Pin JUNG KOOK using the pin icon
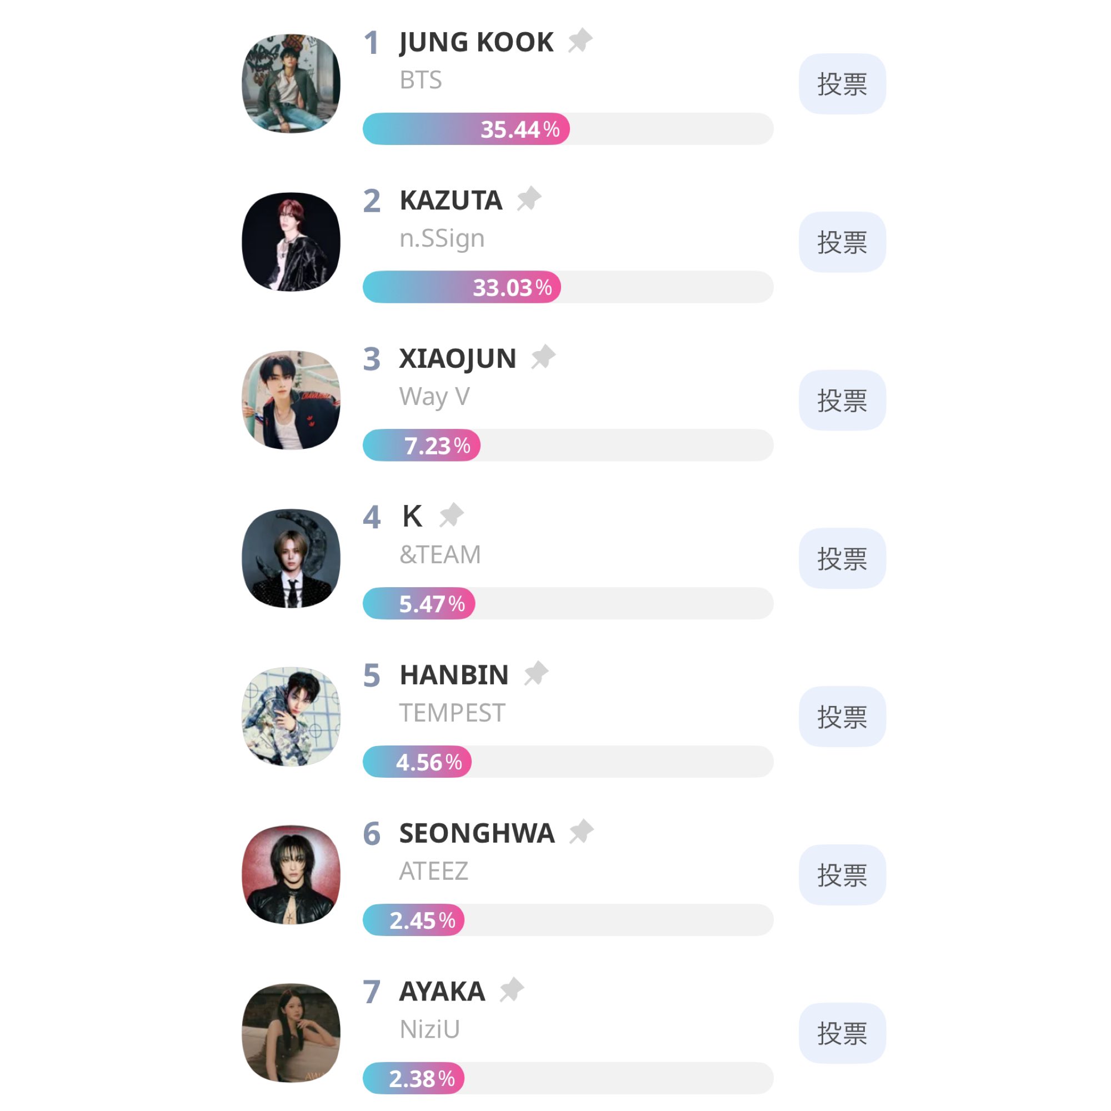 coord(579,41)
